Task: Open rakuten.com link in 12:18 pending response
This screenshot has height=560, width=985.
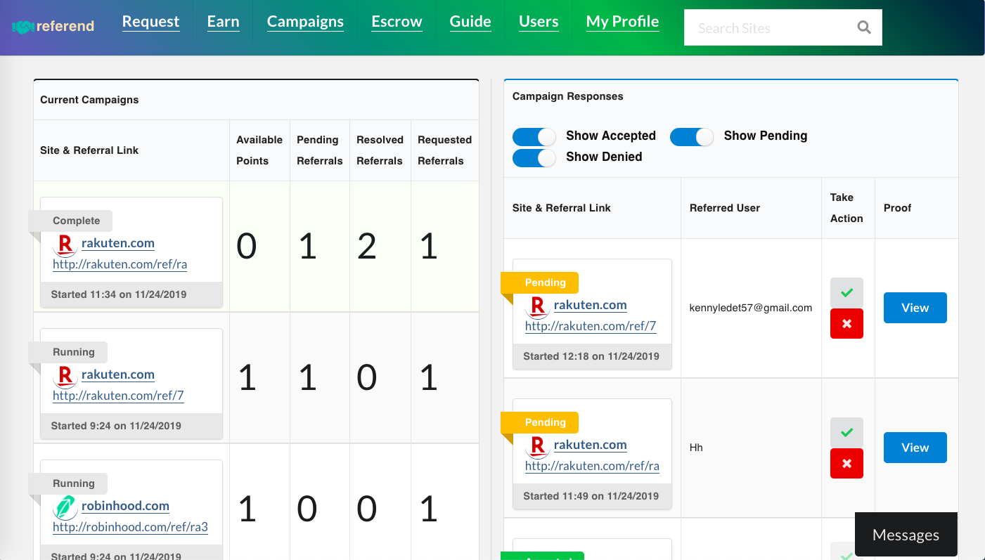Action: [x=591, y=305]
